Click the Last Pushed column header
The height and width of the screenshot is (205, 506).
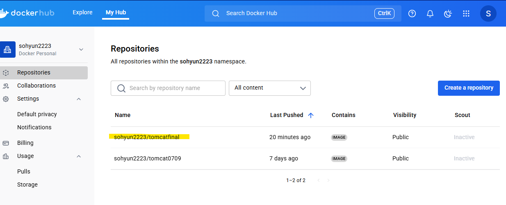[x=287, y=115]
